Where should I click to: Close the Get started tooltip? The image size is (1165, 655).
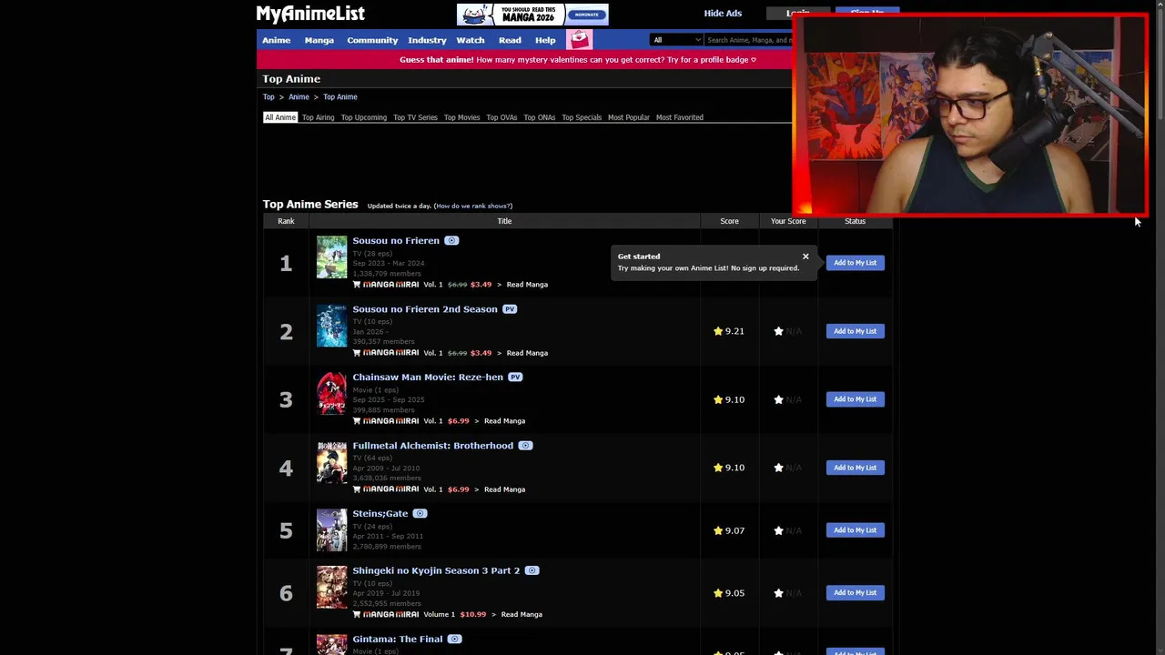(x=805, y=257)
